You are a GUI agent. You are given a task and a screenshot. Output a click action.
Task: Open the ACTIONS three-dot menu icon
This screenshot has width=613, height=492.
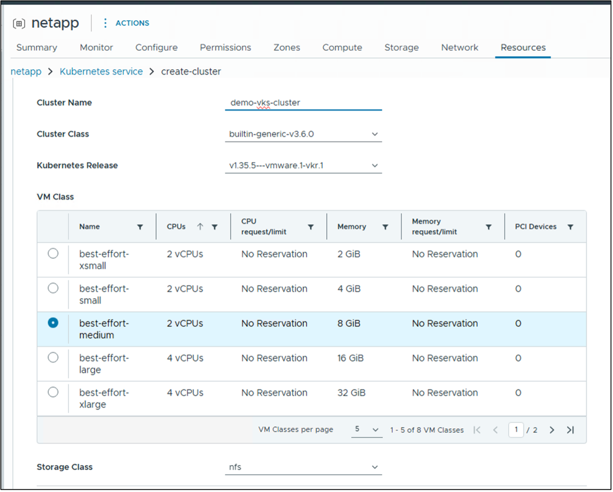[105, 23]
